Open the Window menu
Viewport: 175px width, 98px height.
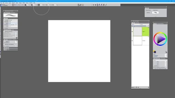31,3
